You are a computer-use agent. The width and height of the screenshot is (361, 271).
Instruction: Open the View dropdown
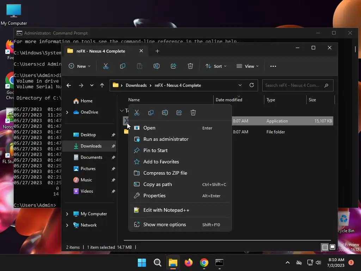pos(247,66)
